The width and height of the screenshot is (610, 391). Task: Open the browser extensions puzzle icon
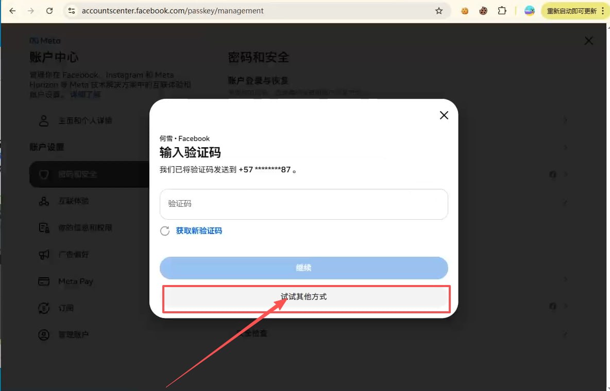(501, 11)
